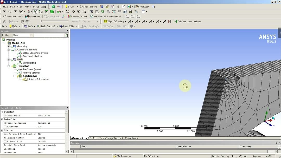Image resolution: width=281 pixels, height=158 pixels.
Task: Select the Rotate tool in the toolbar
Action: (x=68, y=11)
